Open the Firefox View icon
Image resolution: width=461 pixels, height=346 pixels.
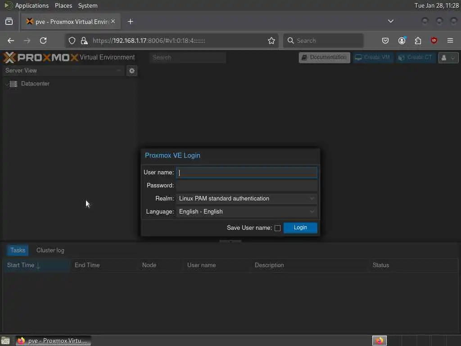[x=9, y=22]
